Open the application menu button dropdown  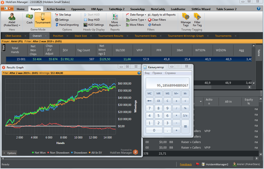point(7,8)
